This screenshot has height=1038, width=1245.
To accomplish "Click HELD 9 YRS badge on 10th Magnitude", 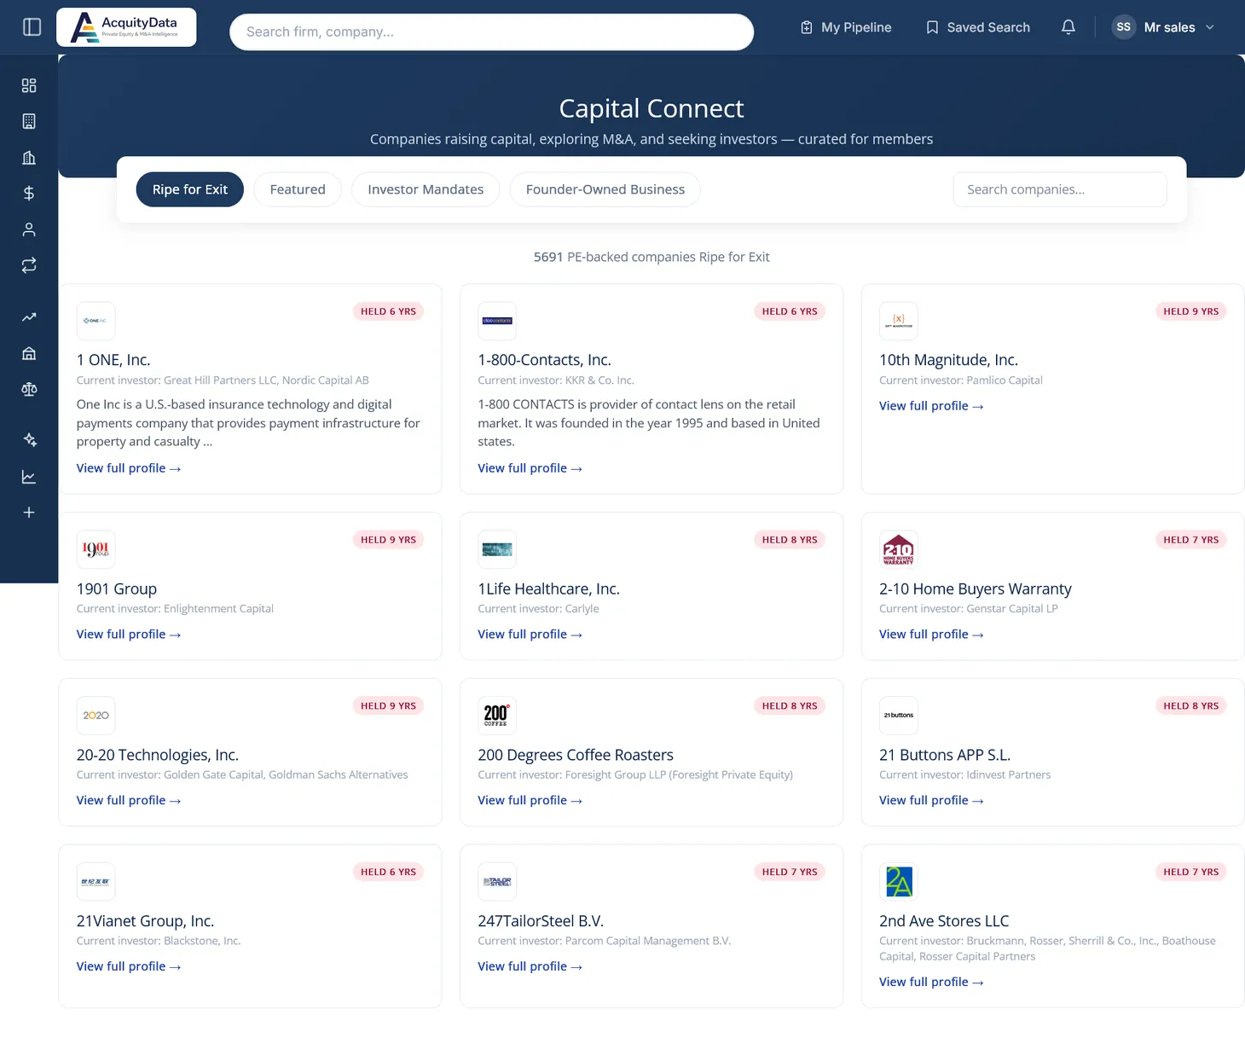I will (1191, 311).
